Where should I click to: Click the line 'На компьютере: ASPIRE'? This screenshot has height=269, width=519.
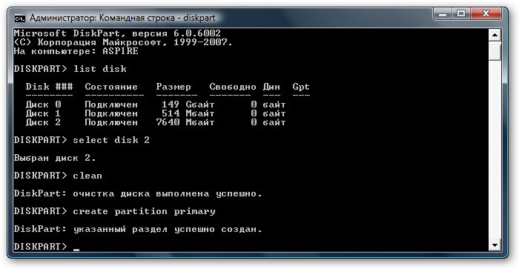(x=76, y=51)
